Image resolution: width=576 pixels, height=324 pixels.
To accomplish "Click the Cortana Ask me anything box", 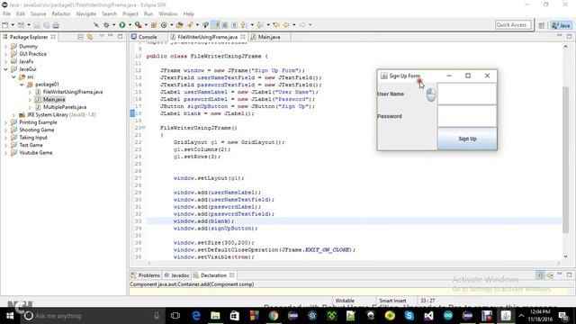I will tap(92, 316).
